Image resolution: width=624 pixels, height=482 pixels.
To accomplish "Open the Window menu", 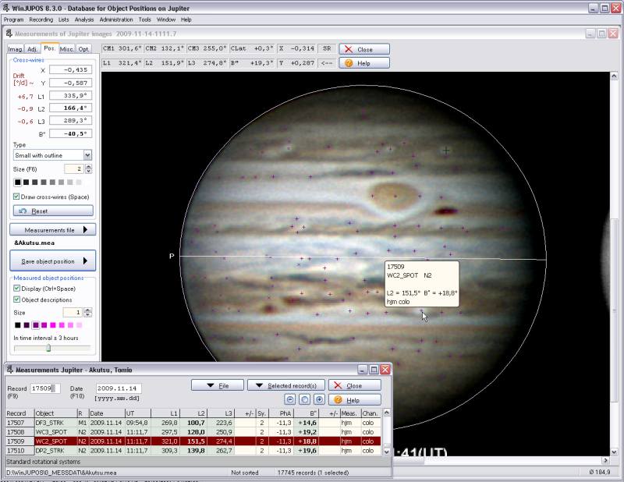I will tap(166, 19).
